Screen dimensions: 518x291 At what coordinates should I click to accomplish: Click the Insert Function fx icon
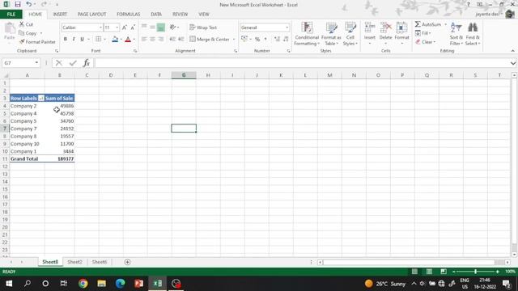pyautogui.click(x=87, y=63)
